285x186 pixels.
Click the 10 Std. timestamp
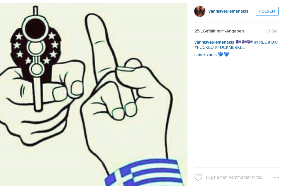[x=272, y=31]
